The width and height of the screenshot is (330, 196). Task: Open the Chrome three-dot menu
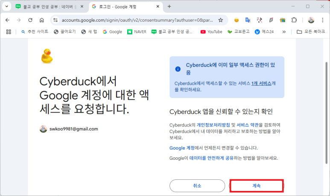(322, 20)
